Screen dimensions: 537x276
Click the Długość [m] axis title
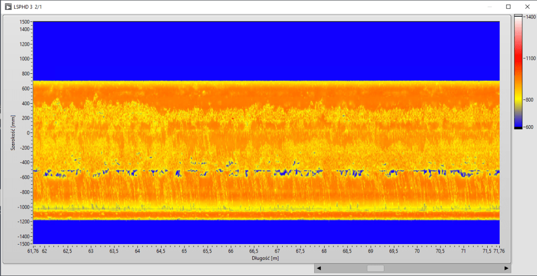point(265,258)
